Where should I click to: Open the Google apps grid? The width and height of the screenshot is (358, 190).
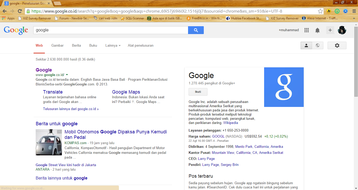307,30
